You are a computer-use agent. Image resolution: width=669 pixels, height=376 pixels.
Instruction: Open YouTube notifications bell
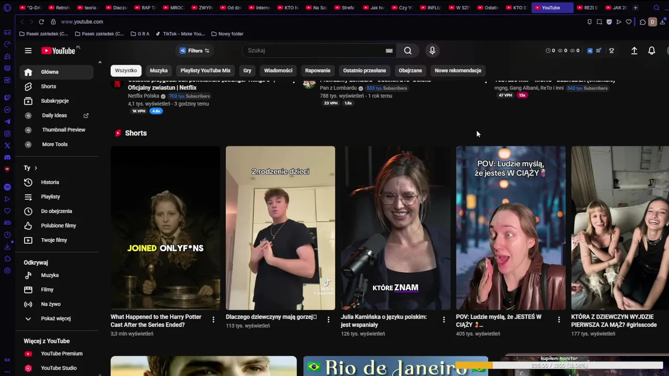tap(652, 51)
